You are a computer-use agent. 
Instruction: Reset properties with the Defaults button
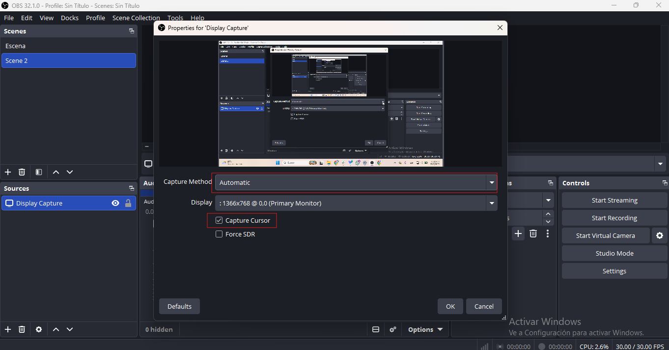(179, 306)
